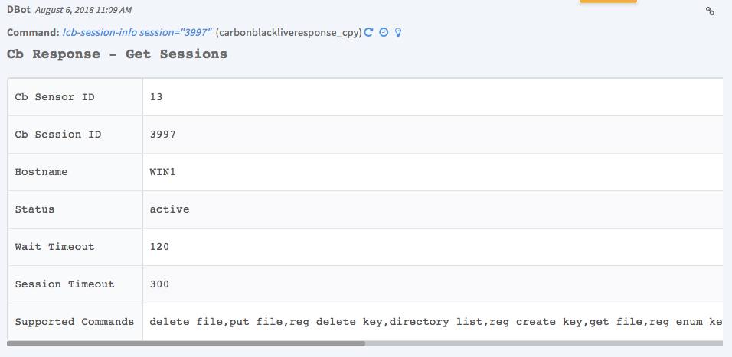Click the link icon at top right
This screenshot has height=357, width=732.
click(710, 11)
